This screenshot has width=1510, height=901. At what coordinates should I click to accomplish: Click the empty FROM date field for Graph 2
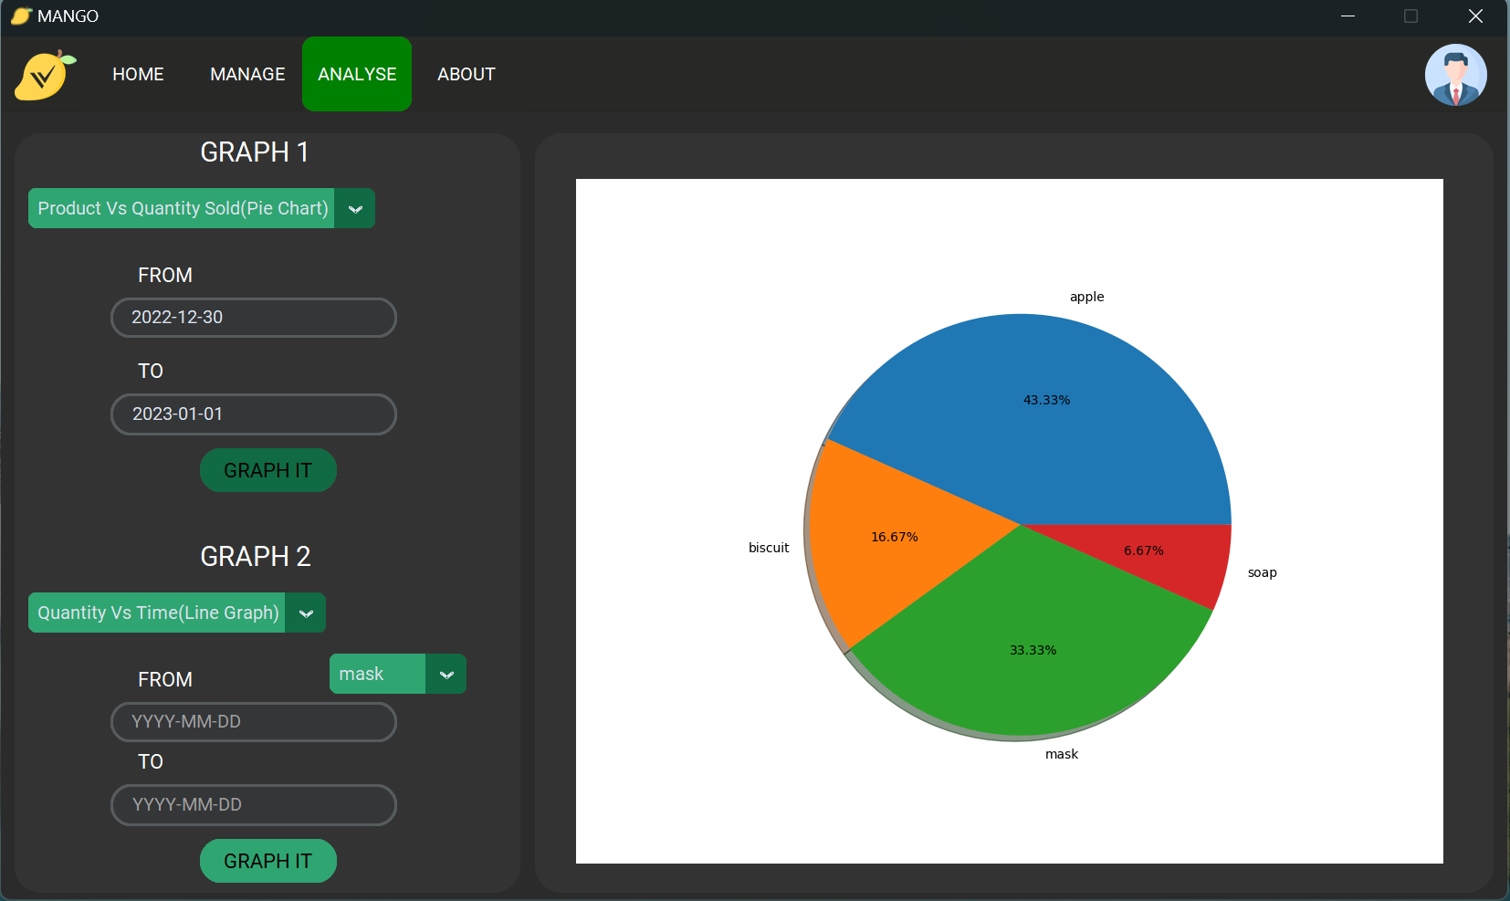point(253,721)
